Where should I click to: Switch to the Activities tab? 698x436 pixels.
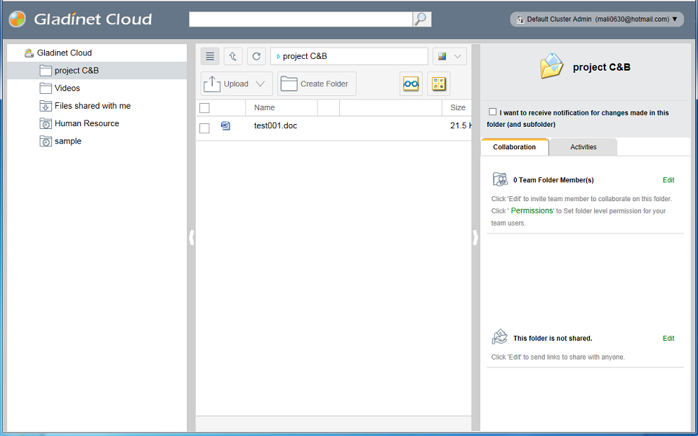(x=583, y=147)
